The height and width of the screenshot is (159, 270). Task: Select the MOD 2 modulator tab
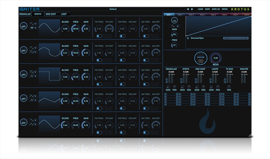pyautogui.click(x=180, y=15)
